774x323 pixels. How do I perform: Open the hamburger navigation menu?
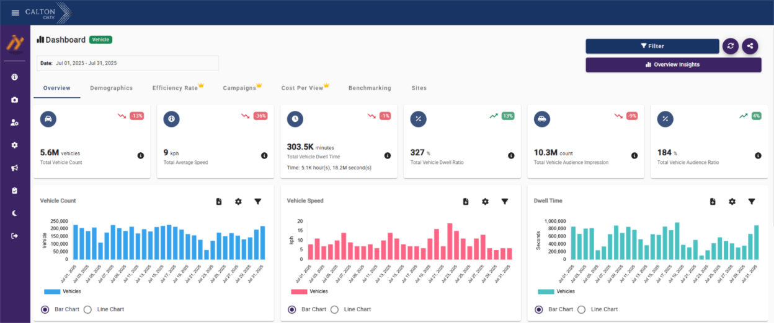[16, 13]
